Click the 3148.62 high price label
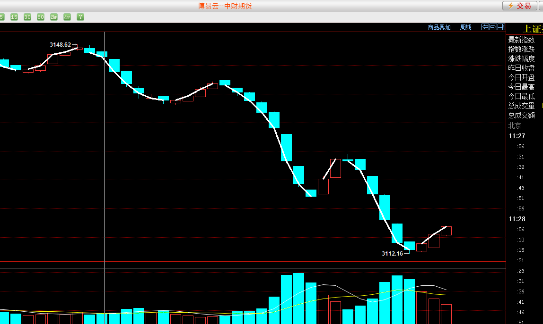This screenshot has height=324, width=543. [x=60, y=45]
